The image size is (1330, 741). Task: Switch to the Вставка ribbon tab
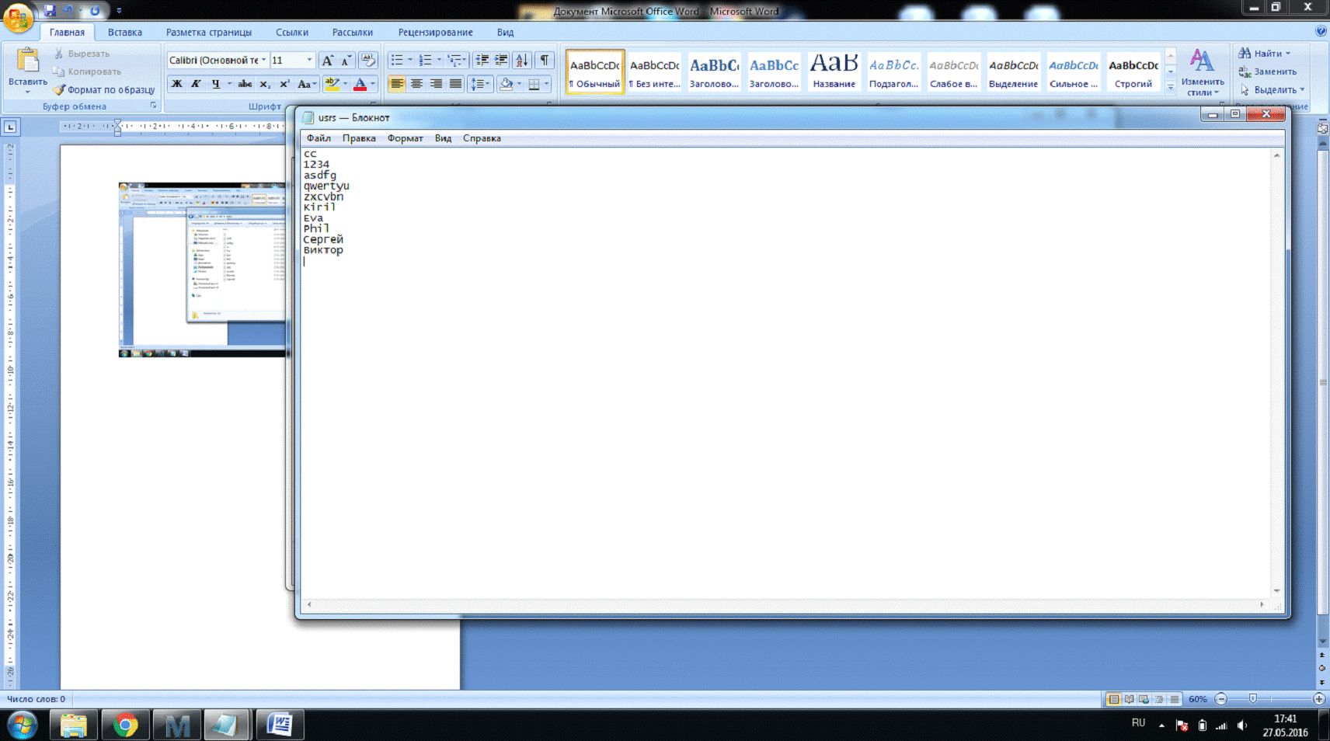click(x=124, y=33)
